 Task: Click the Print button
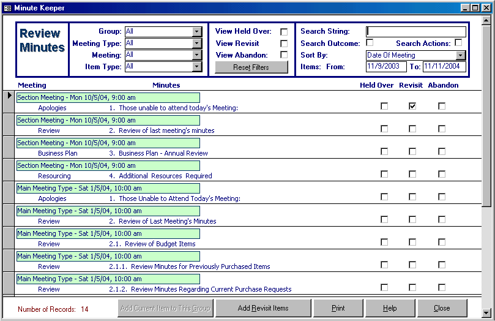coord(338,308)
